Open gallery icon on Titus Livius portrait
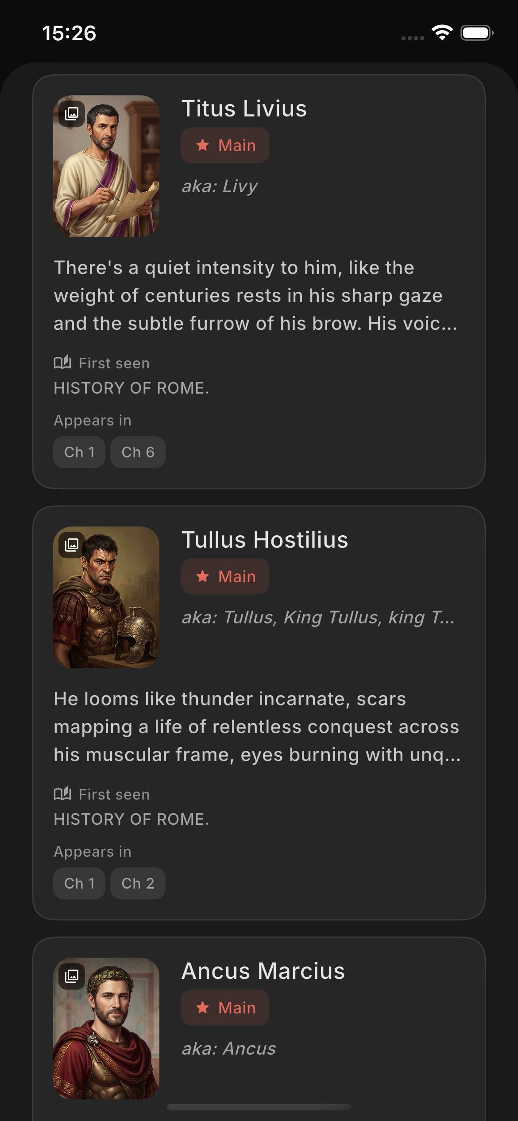The width and height of the screenshot is (518, 1121). (x=72, y=113)
